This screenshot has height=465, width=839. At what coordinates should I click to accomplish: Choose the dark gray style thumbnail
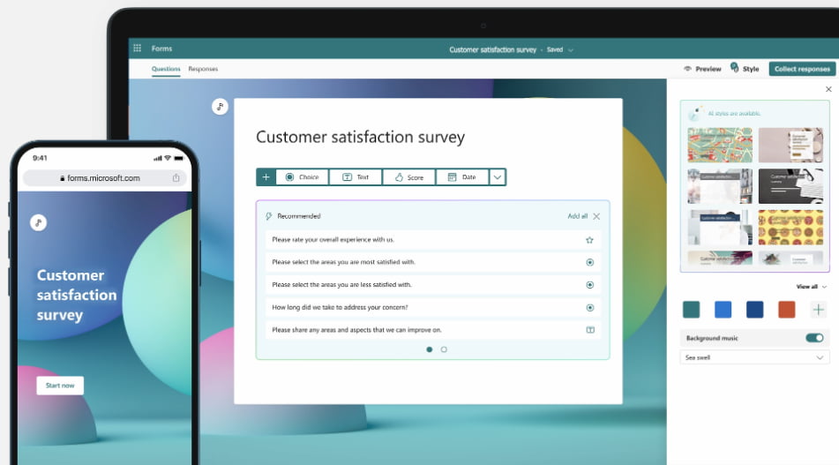790,186
